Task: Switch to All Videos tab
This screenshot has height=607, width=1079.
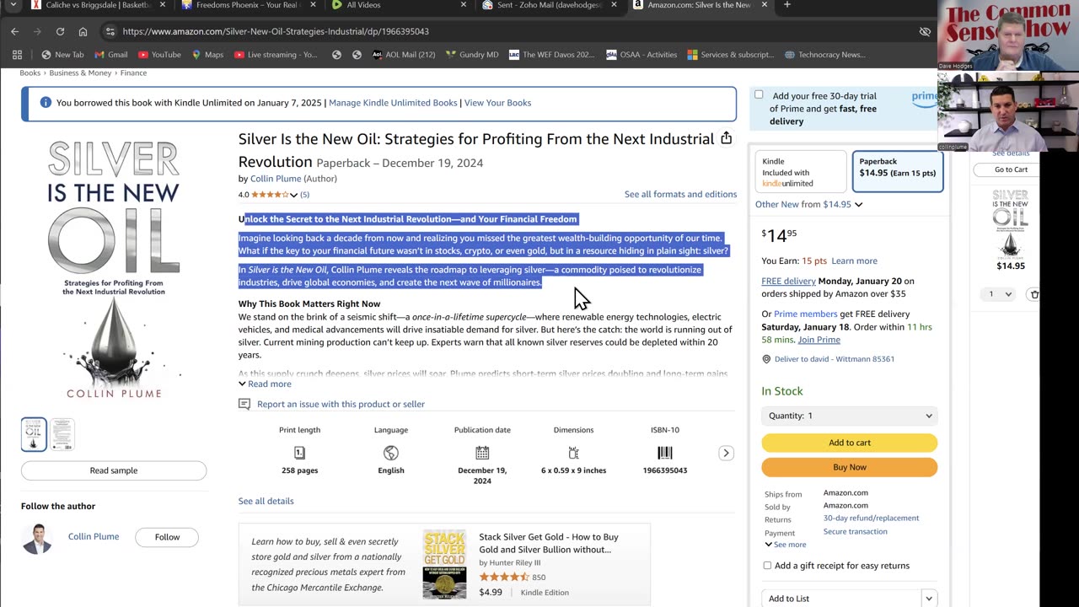Action: 399,5
